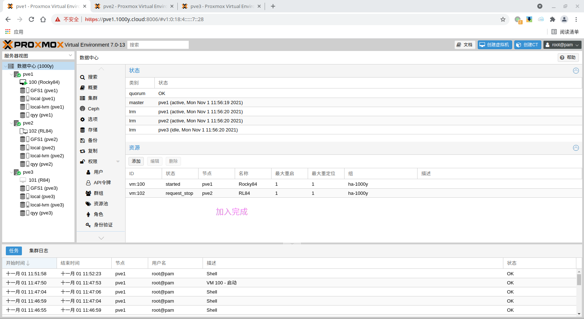Collapse the resources (资源) panel

[576, 148]
